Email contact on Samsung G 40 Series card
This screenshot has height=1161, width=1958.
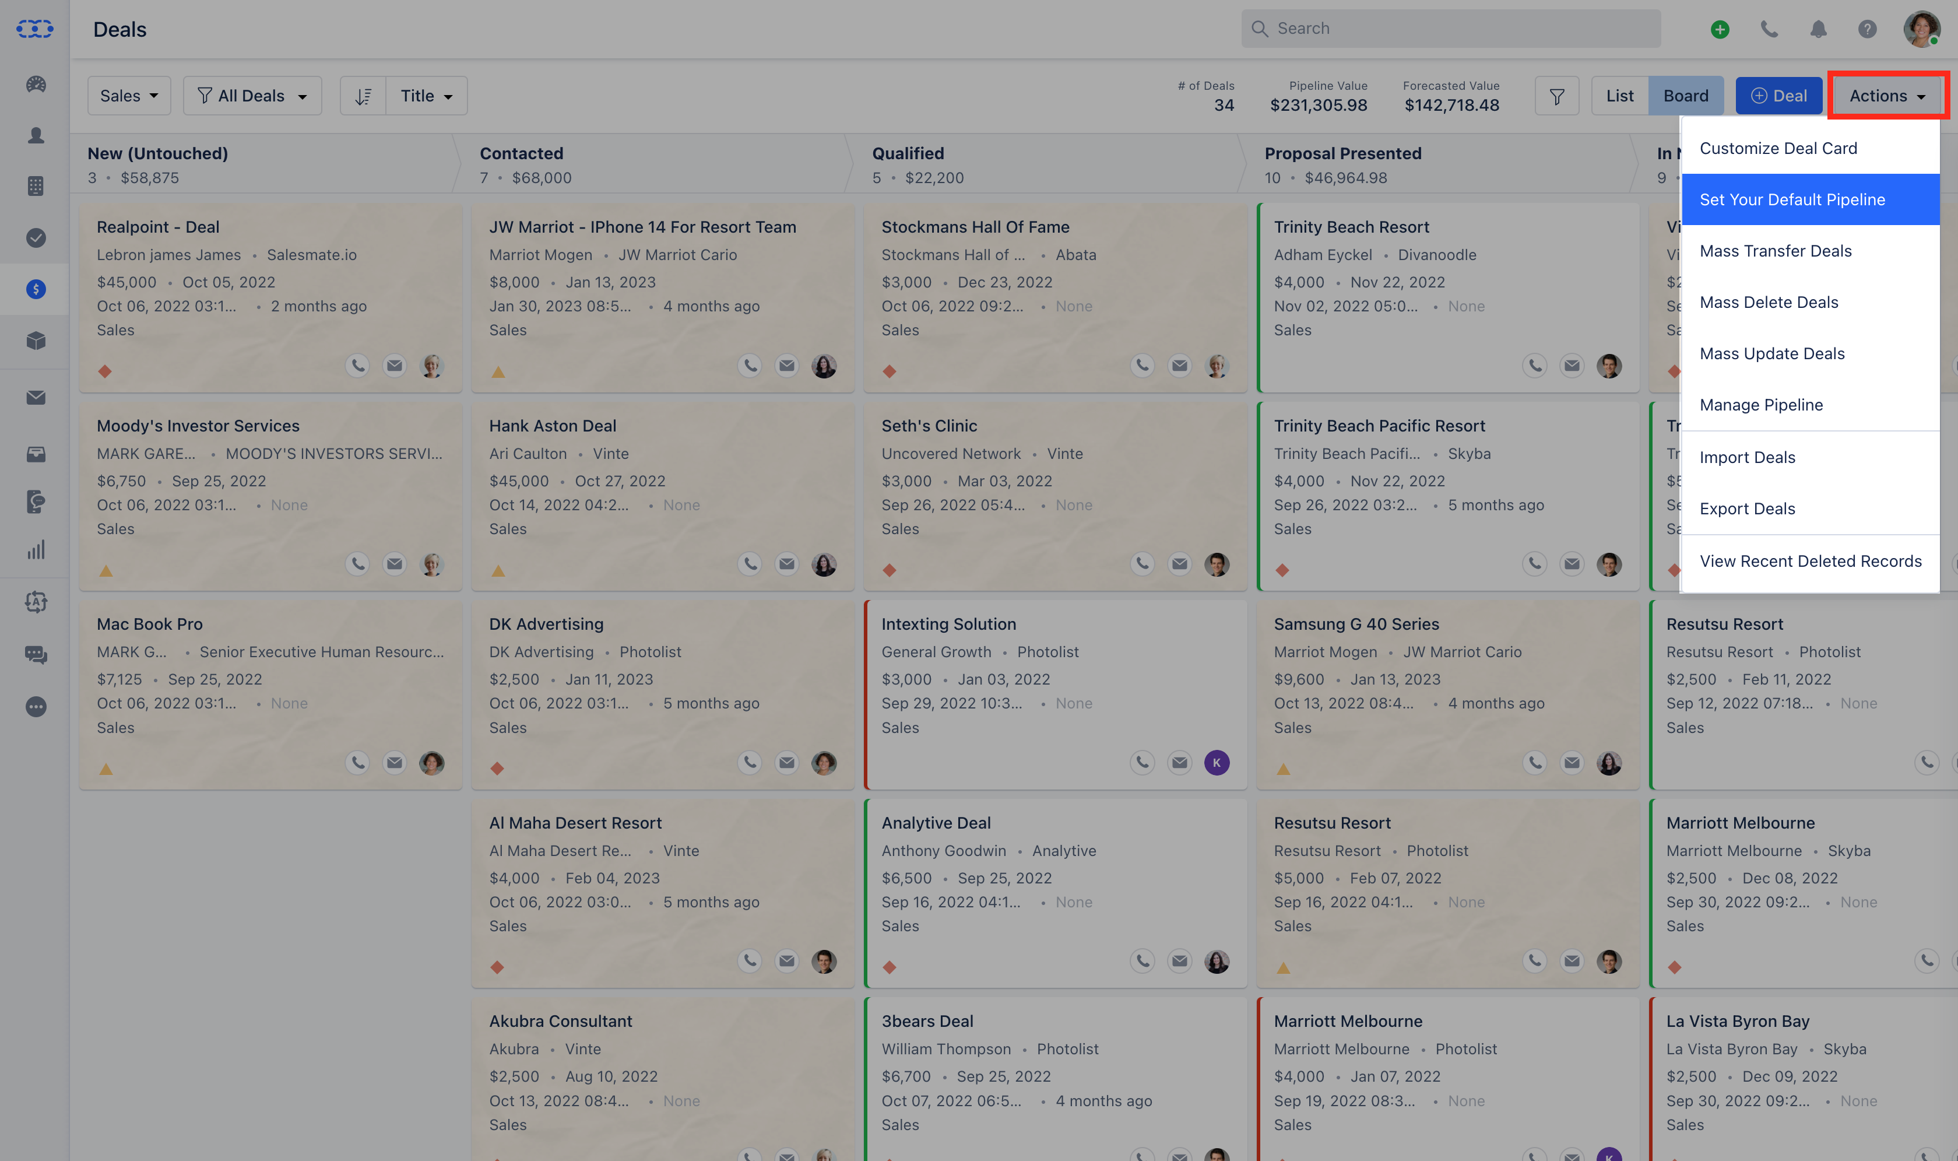click(x=1572, y=762)
